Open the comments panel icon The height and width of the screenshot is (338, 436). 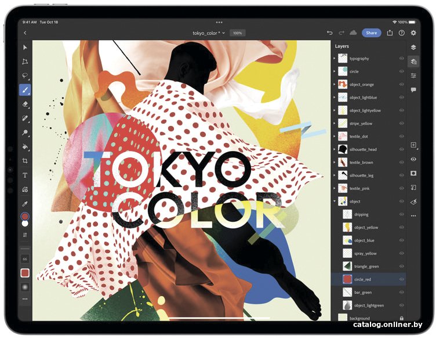413,90
